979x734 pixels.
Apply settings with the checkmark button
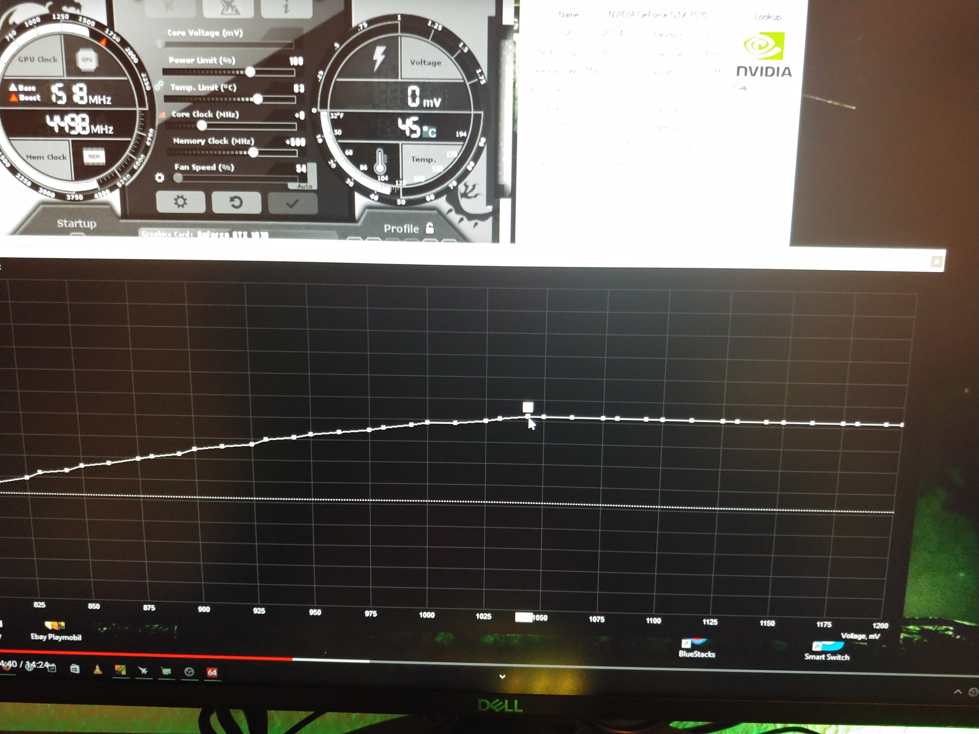point(292,204)
